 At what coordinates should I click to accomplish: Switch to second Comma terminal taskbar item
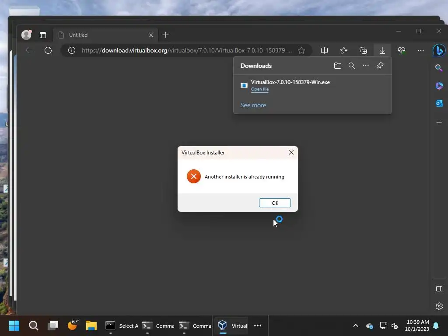195,325
